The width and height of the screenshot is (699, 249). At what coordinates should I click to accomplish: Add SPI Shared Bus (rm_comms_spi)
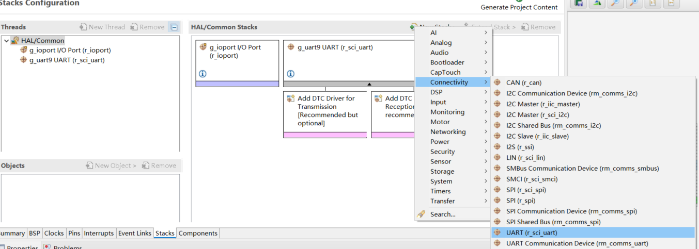coord(593,222)
